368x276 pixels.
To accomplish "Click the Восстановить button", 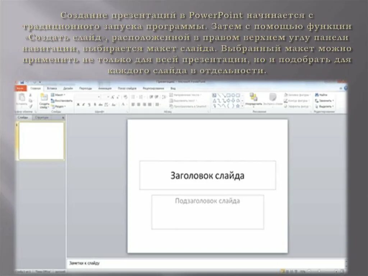I will point(62,101).
